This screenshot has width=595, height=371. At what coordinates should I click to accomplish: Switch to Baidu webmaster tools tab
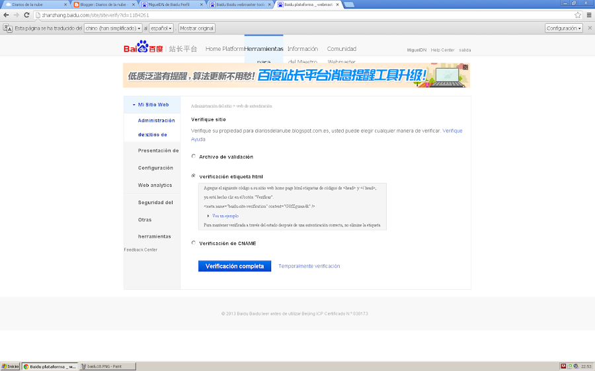pyautogui.click(x=240, y=5)
